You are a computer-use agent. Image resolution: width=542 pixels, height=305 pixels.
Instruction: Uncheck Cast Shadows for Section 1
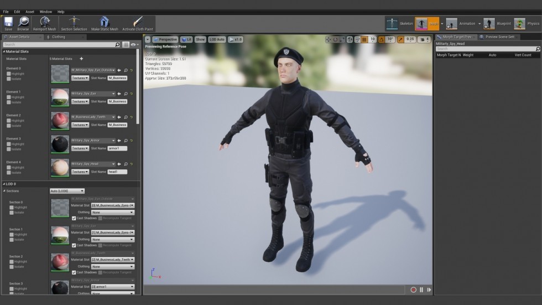tap(74, 245)
